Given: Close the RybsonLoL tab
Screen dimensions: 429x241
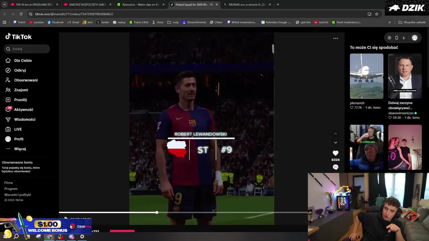Looking at the screenshot, I should pyautogui.click(x=164, y=5).
